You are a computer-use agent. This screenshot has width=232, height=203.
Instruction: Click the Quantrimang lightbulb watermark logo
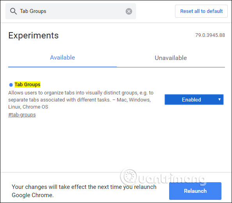point(129,177)
